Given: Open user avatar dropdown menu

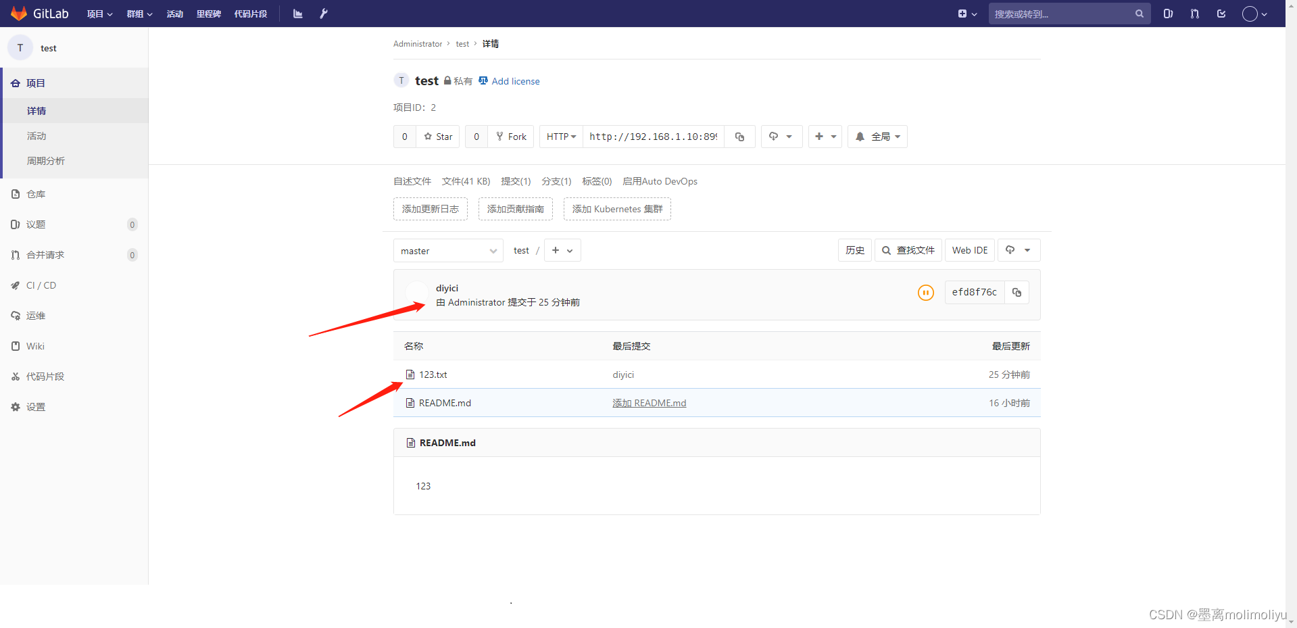Looking at the screenshot, I should (x=1254, y=14).
